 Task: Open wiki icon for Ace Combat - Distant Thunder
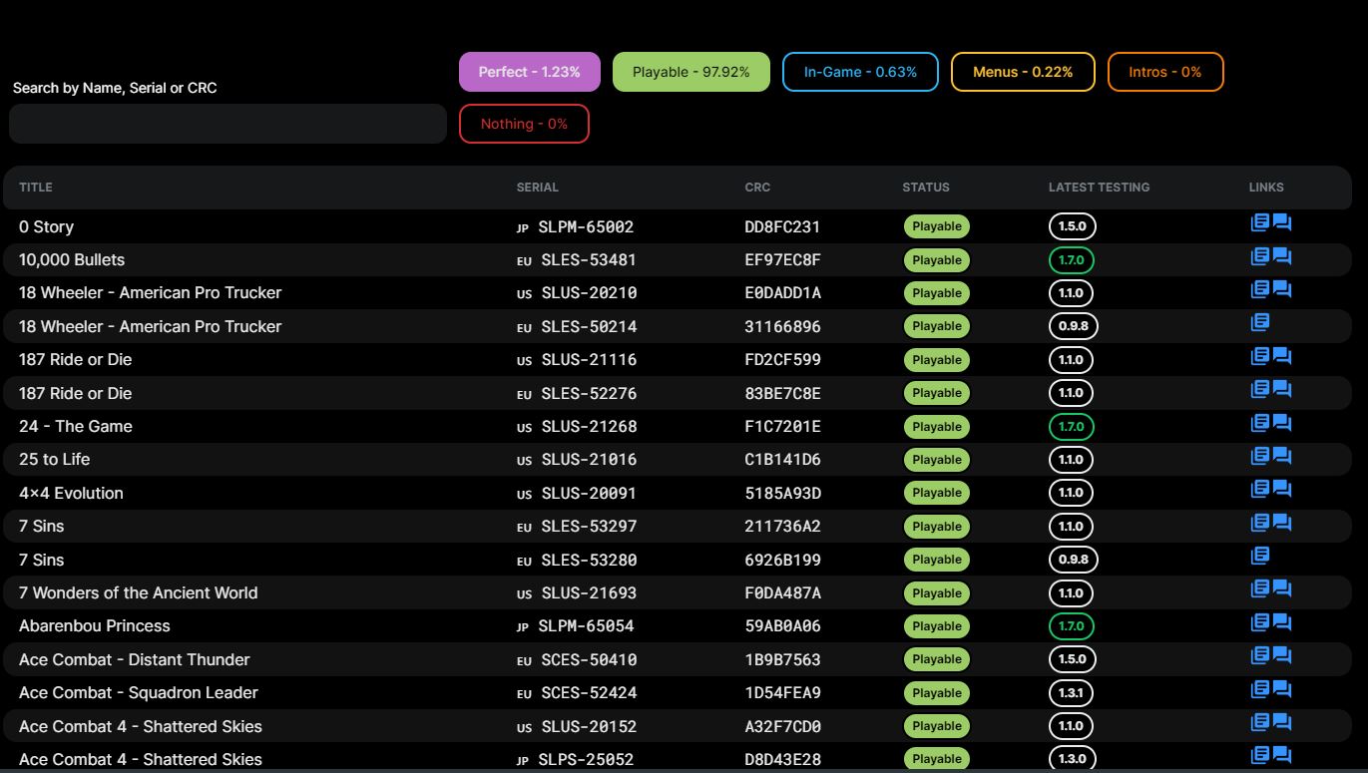click(x=1260, y=655)
